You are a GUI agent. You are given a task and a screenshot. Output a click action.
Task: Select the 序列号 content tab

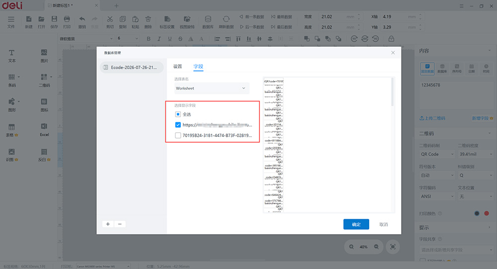457,69
